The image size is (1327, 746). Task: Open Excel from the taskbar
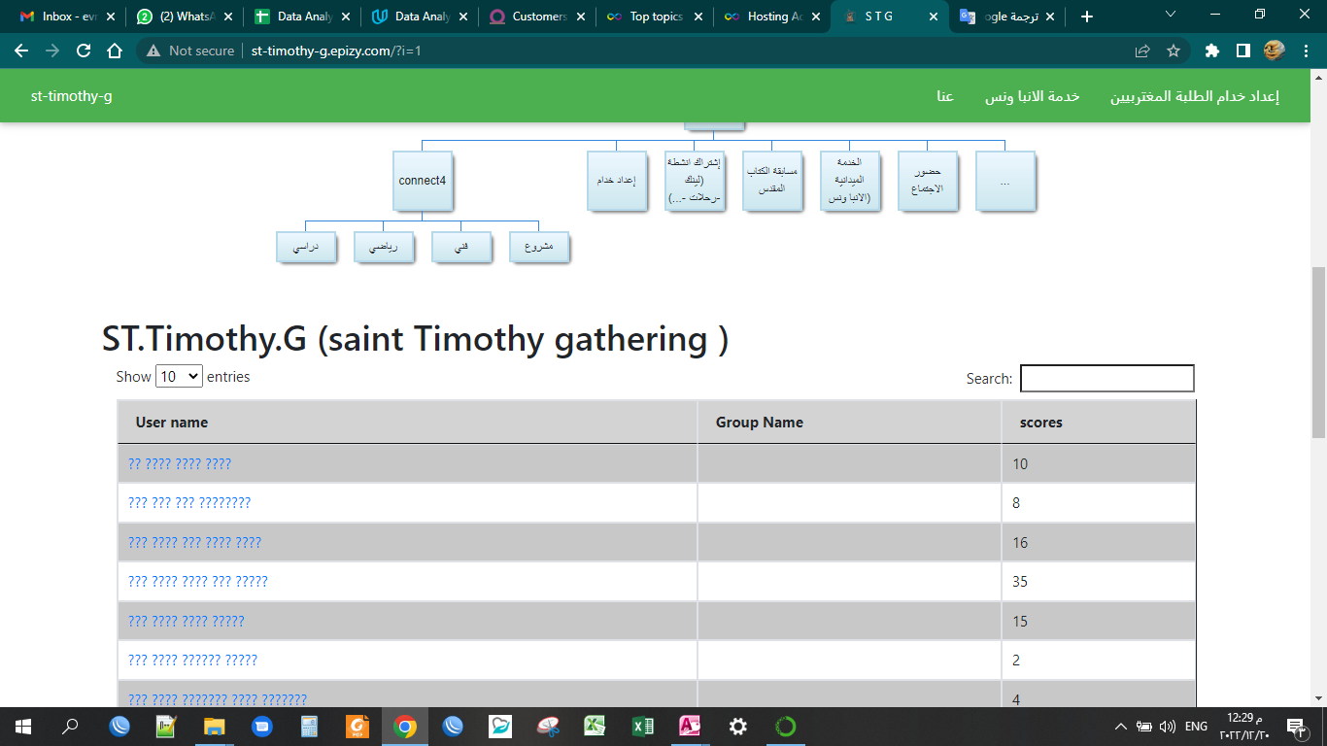[x=642, y=726]
